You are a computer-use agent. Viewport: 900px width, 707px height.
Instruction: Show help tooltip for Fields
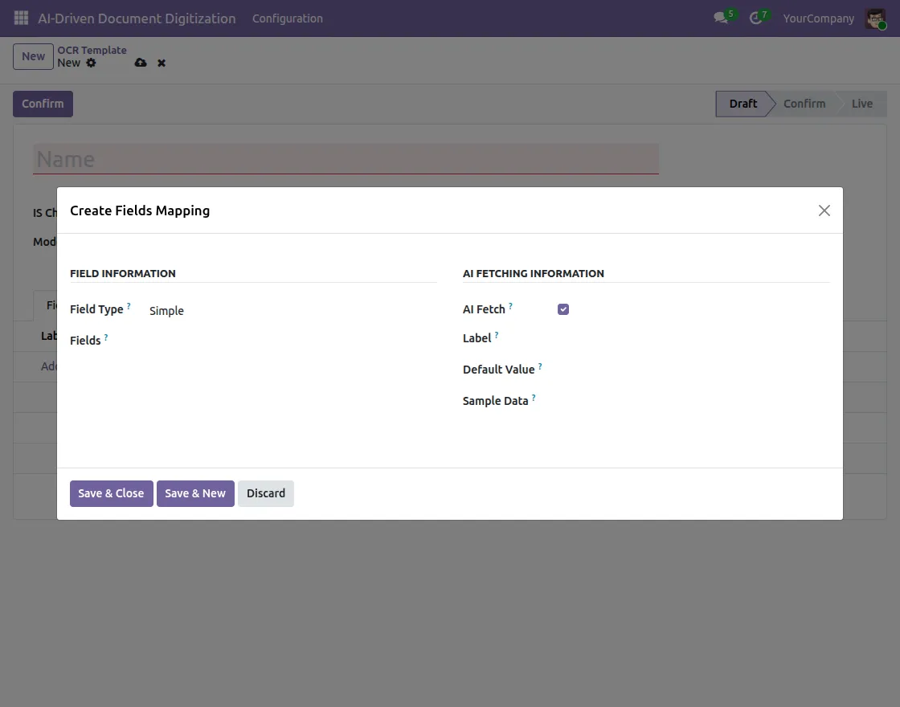(105, 337)
